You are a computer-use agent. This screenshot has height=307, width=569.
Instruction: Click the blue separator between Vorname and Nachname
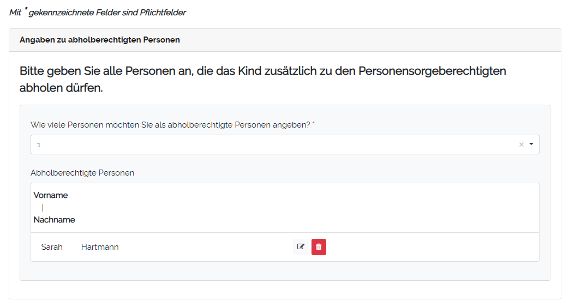[x=43, y=208]
